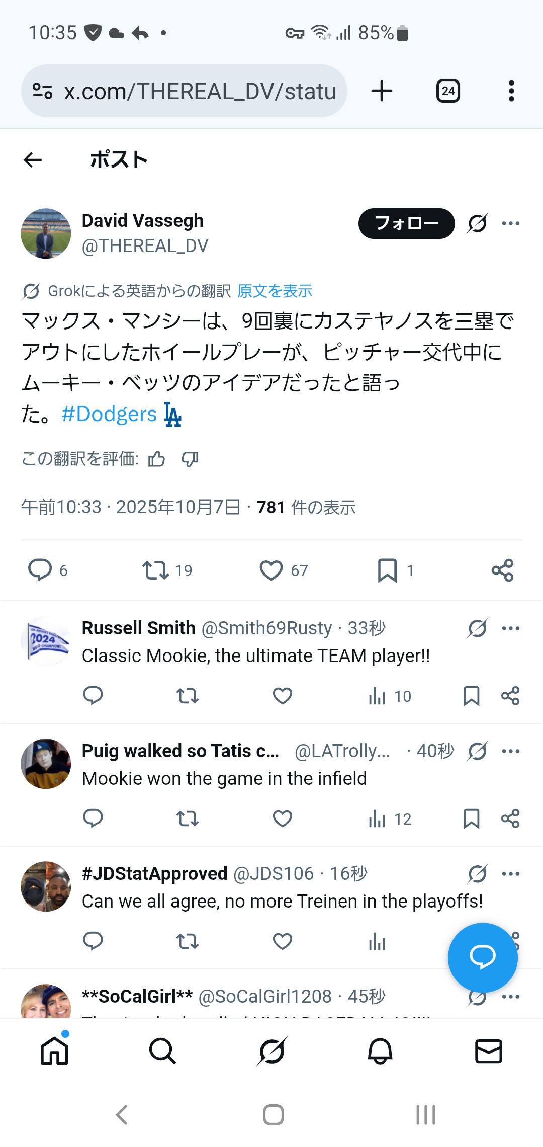Rate the translation with thumbs down

click(x=190, y=459)
